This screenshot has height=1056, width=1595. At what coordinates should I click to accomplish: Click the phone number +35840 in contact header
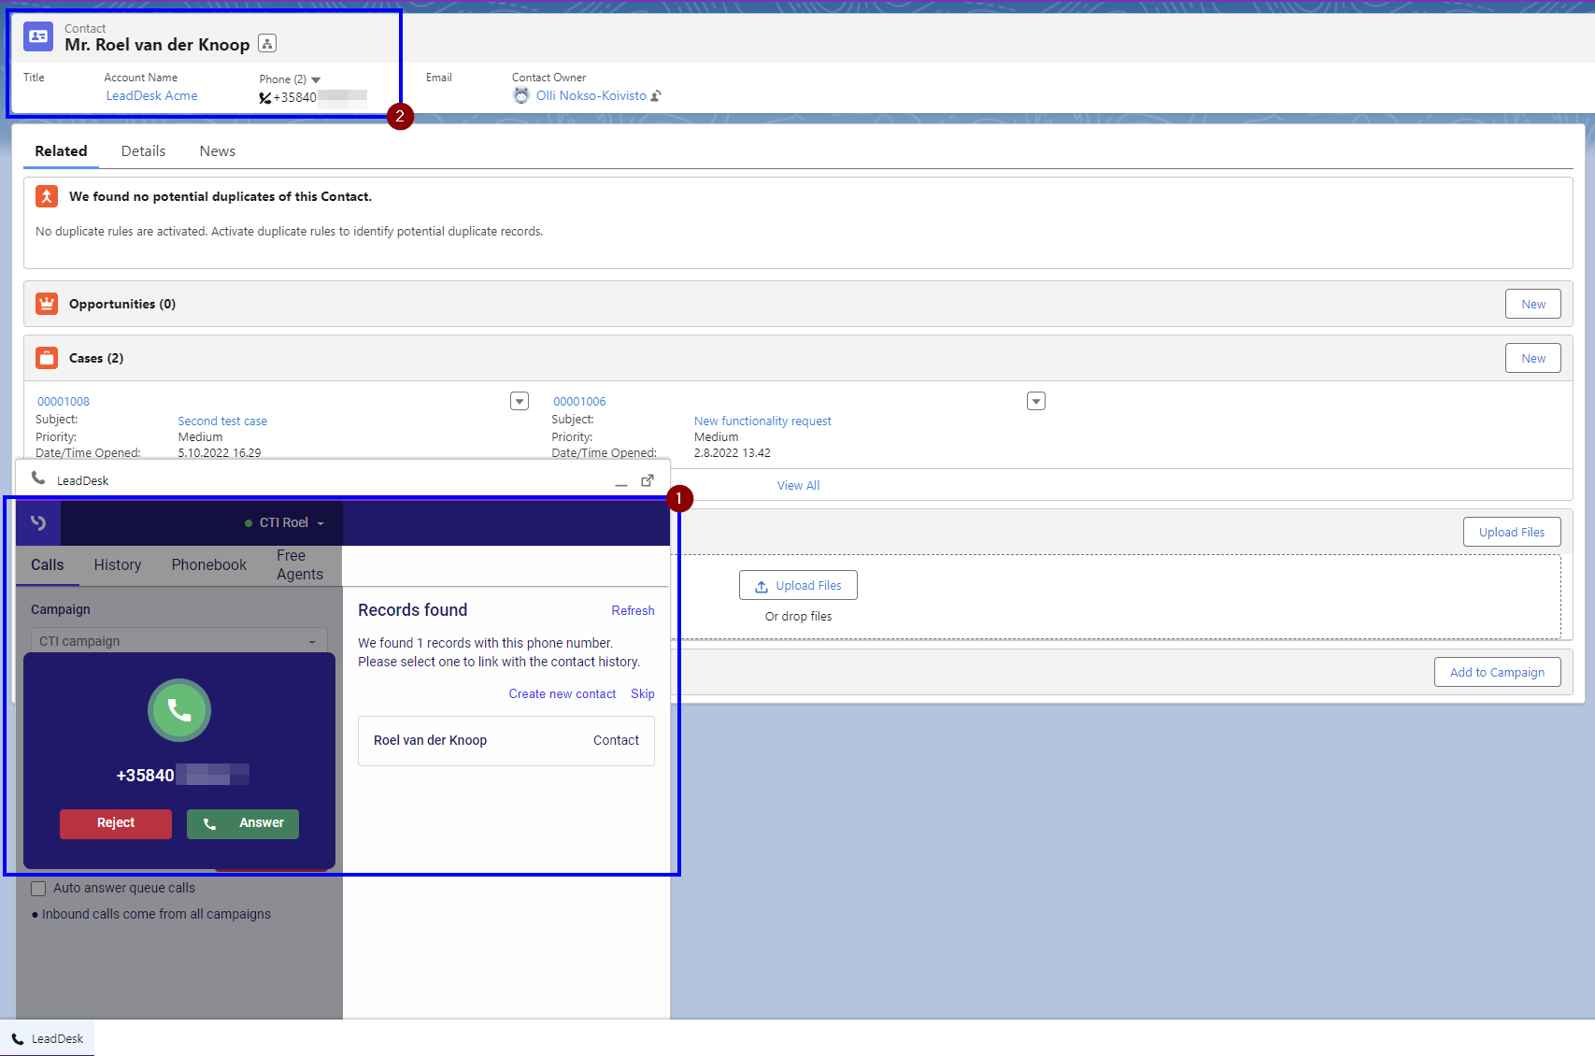click(x=320, y=97)
